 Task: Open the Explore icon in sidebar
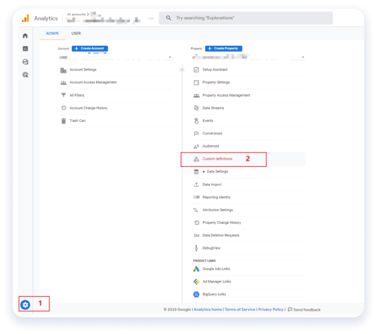(26, 62)
